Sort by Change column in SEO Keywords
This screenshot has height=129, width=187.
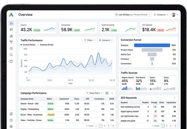pos(154,103)
